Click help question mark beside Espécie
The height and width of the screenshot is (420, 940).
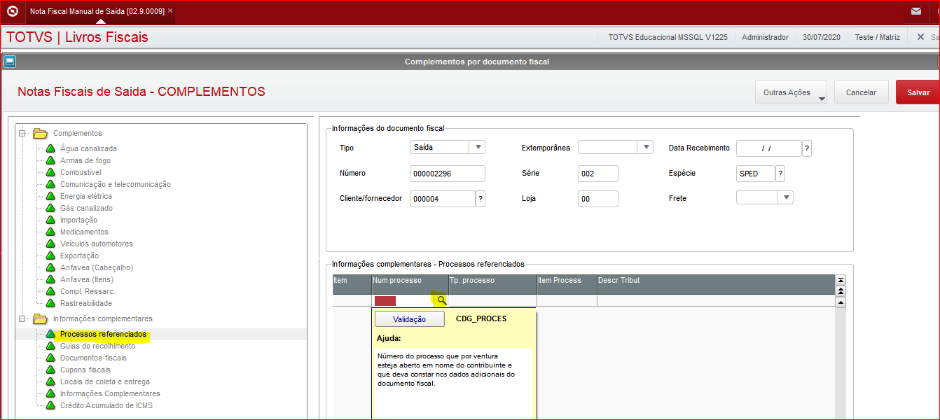pyautogui.click(x=780, y=174)
